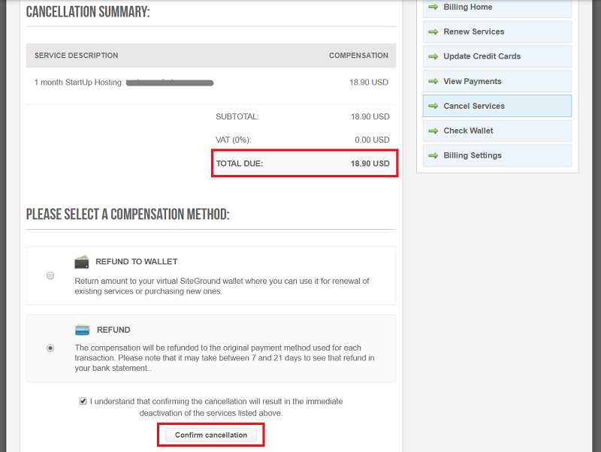The width and height of the screenshot is (601, 452).
Task: Open View Payments in the sidebar
Action: [472, 81]
